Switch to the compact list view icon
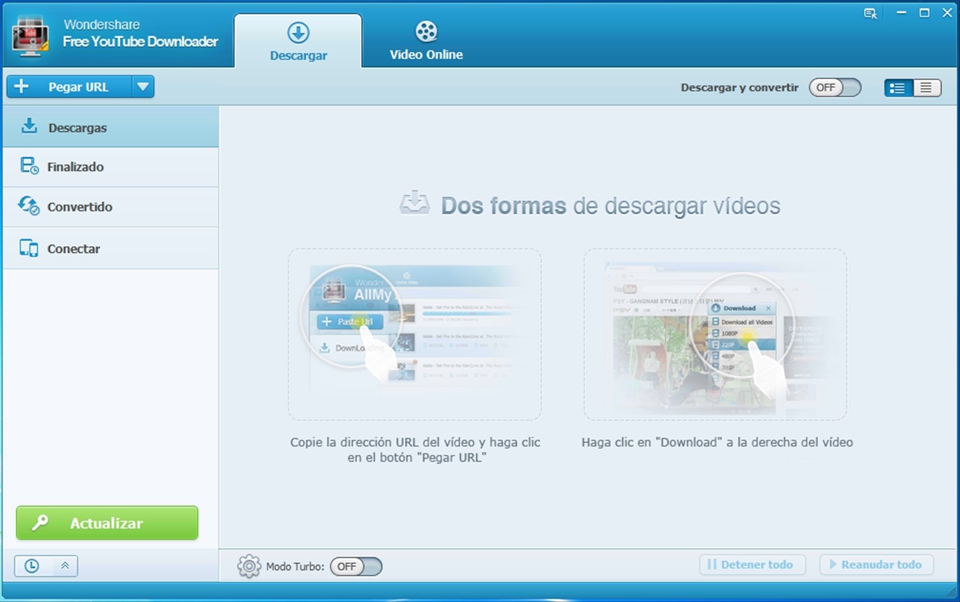 926,88
